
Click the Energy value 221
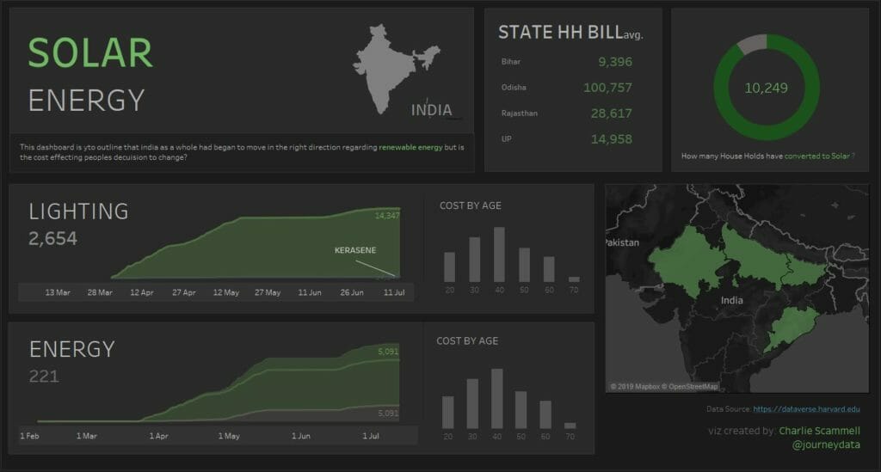(44, 376)
